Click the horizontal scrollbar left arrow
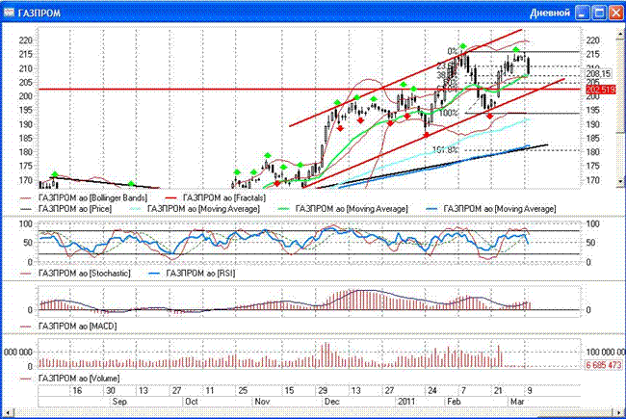Screen dimensions: 626x419 coord(8,412)
